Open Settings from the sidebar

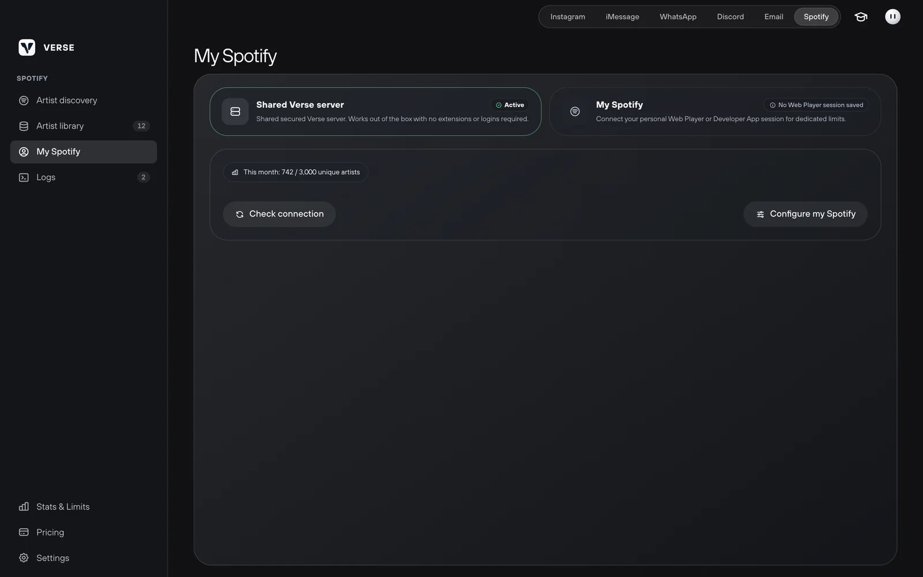84,558
